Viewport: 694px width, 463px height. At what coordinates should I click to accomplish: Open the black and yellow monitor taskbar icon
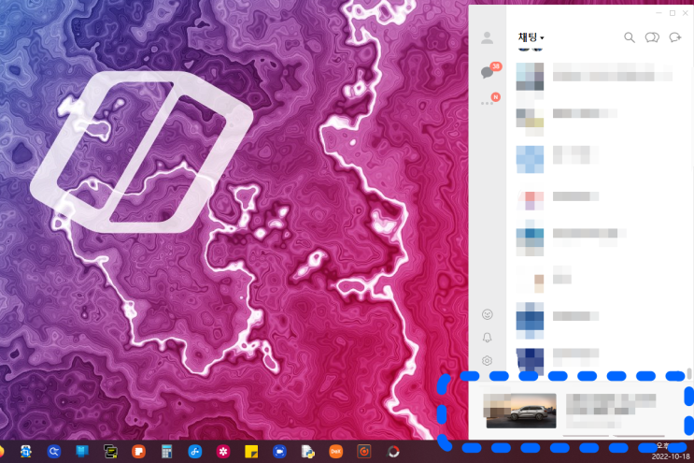pos(110,452)
